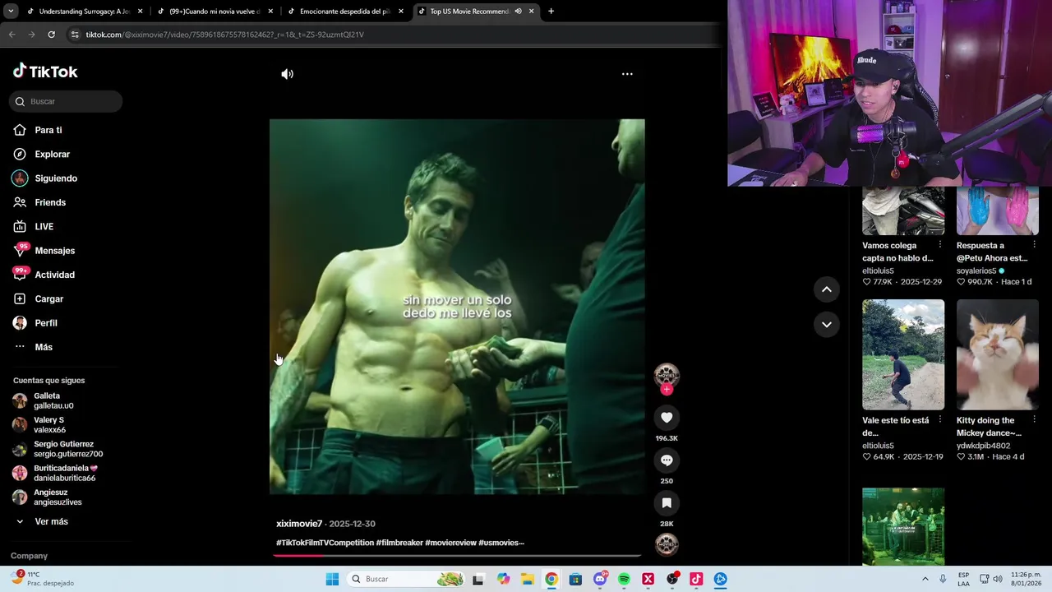Save video with bookmark icon
This screenshot has width=1052, height=592.
667,503
